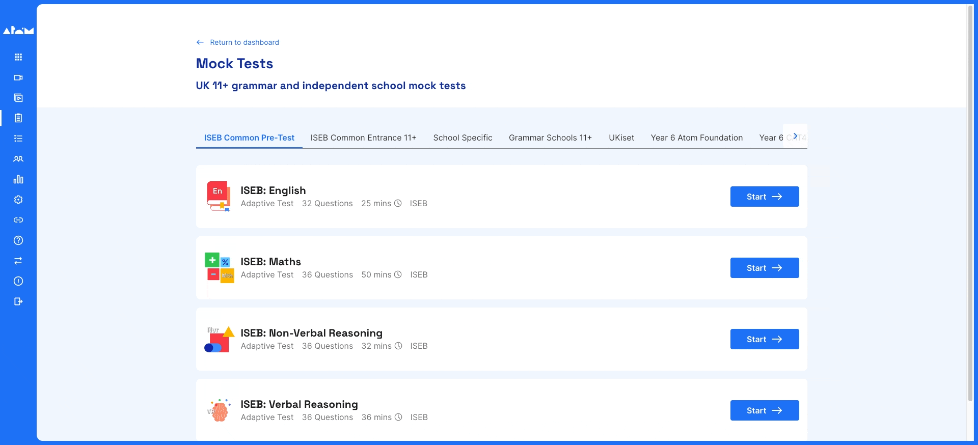The image size is (978, 445).
Task: Click the ISEB: Maths title
Action: coord(270,262)
